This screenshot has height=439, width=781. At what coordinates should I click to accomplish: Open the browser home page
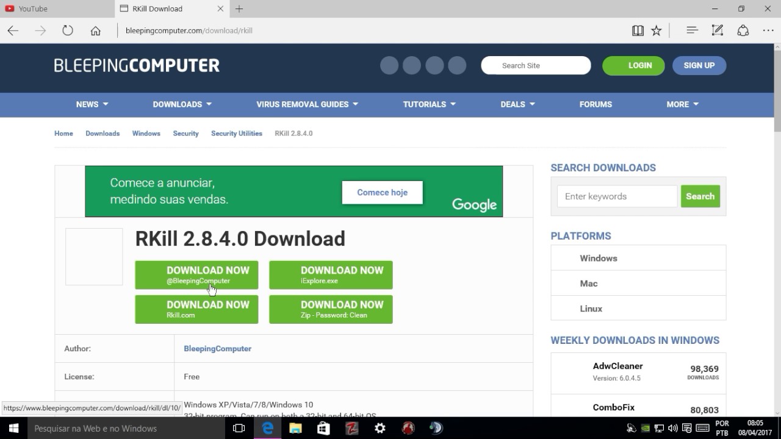[95, 30]
